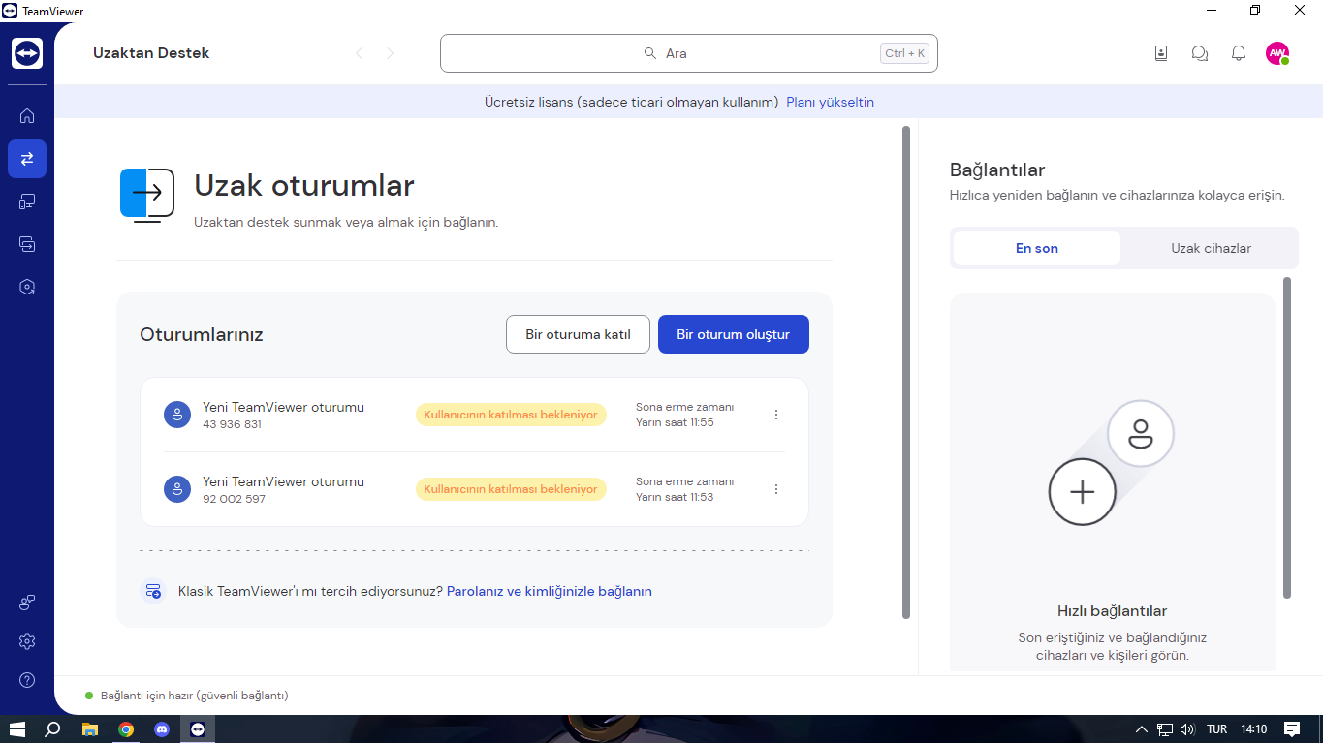The width and height of the screenshot is (1323, 743).
Task: Click the TeamViewer taskbar icon
Action: click(198, 729)
